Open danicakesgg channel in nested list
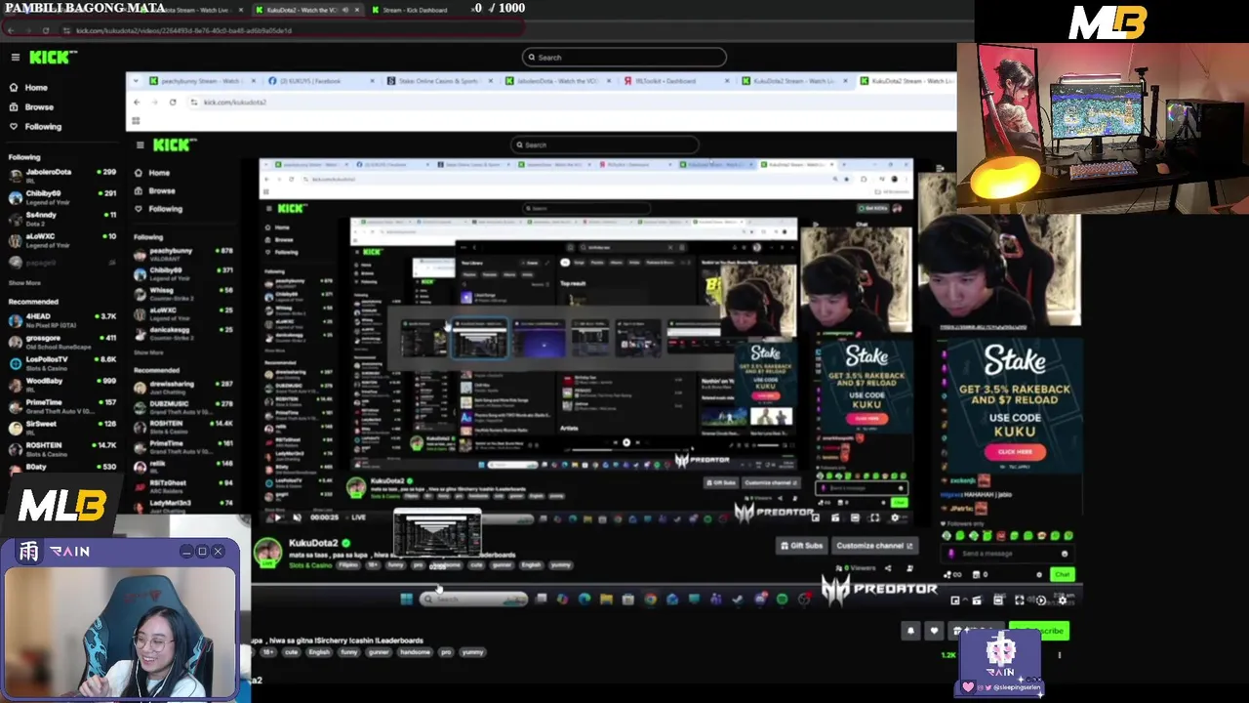1249x703 pixels. tap(185, 333)
